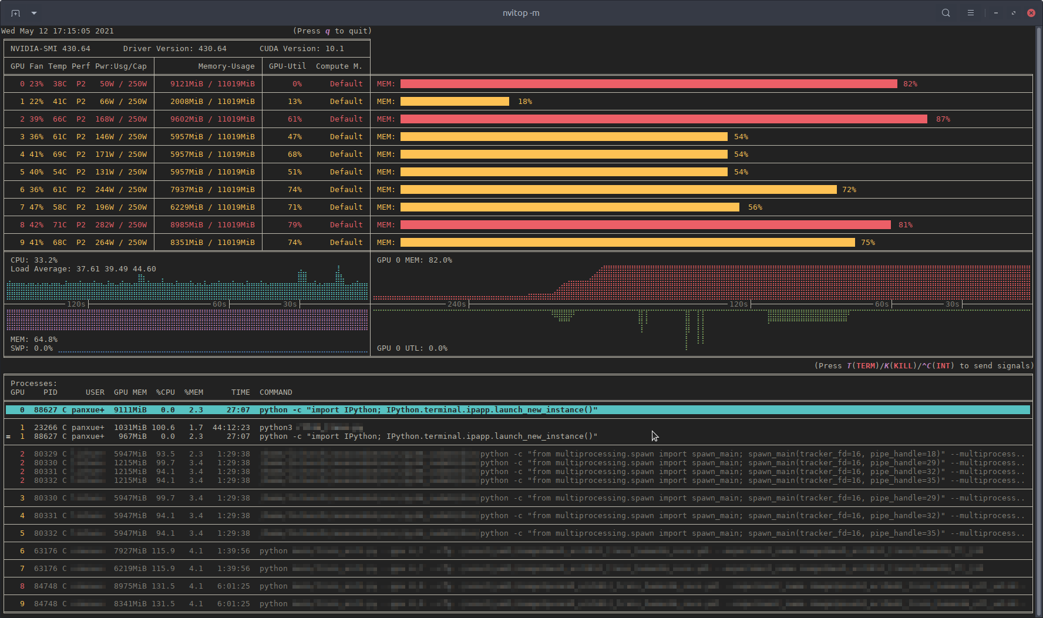This screenshot has width=1043, height=618.
Task: Restore the terminal window size
Action: click(1014, 13)
